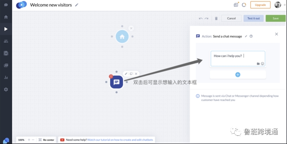Click the YouTube icon in help bar
This screenshot has height=144, width=287.
pyautogui.click(x=62, y=140)
